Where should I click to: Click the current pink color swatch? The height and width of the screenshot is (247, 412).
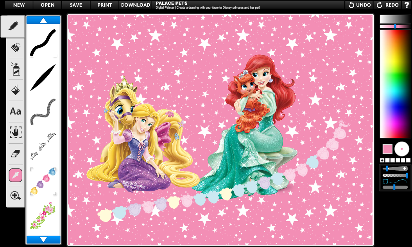(387, 149)
